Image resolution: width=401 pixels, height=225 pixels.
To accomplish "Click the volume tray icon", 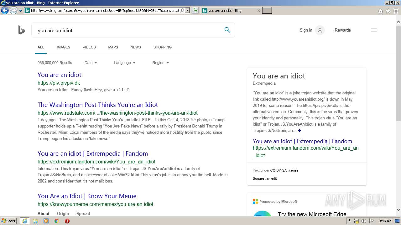I will (x=363, y=221).
